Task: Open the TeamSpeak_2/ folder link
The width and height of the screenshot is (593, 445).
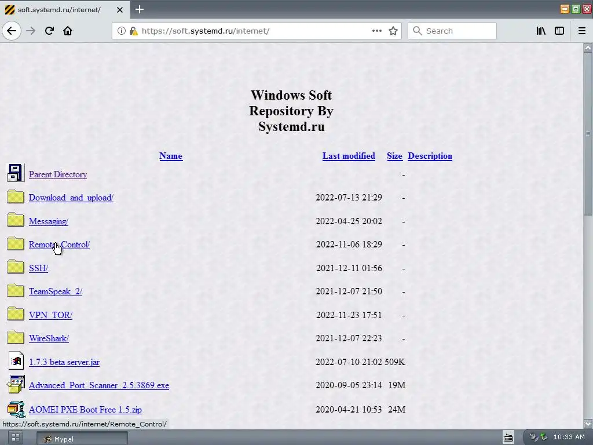Action: [56, 291]
